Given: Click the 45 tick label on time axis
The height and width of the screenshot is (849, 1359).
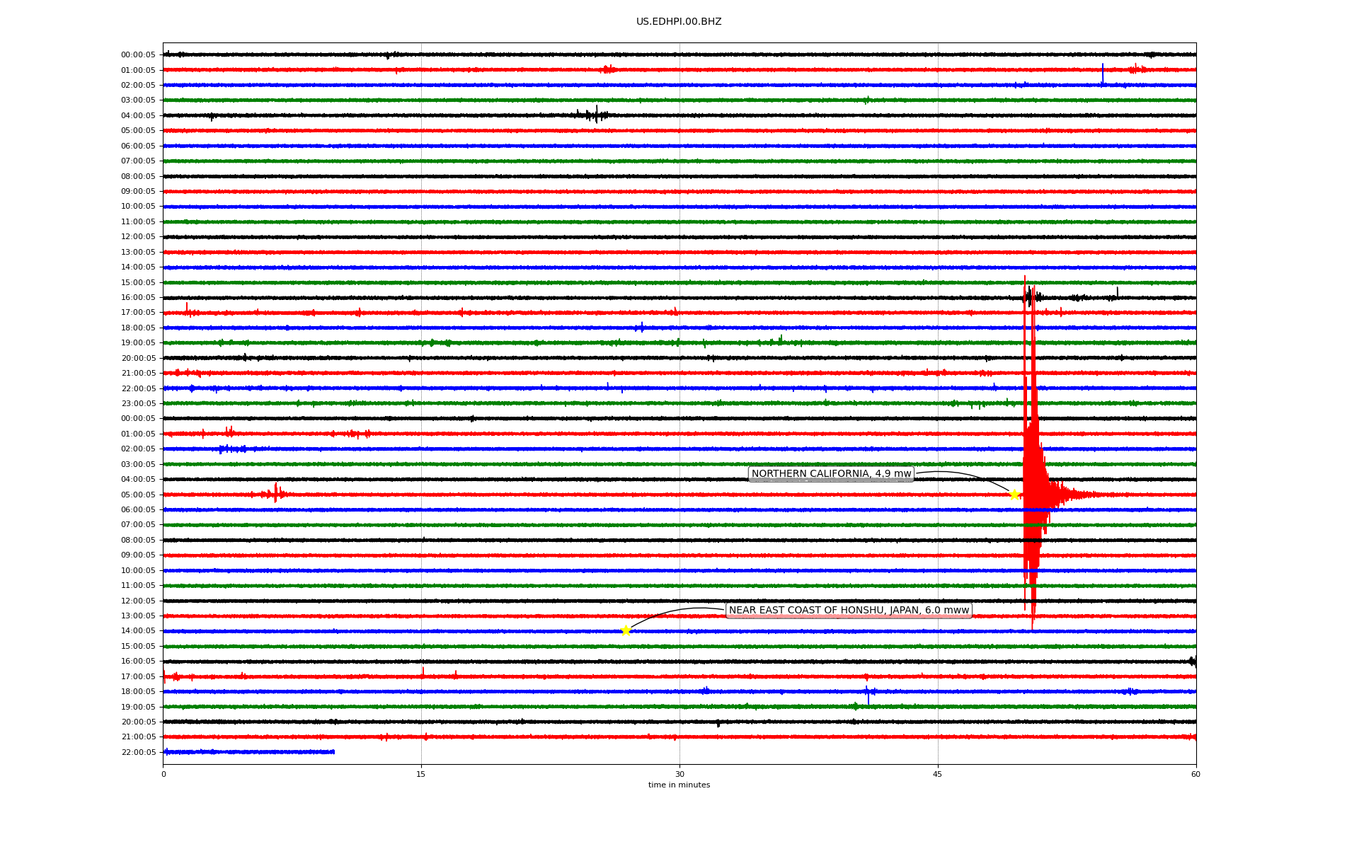Looking at the screenshot, I should (x=938, y=774).
